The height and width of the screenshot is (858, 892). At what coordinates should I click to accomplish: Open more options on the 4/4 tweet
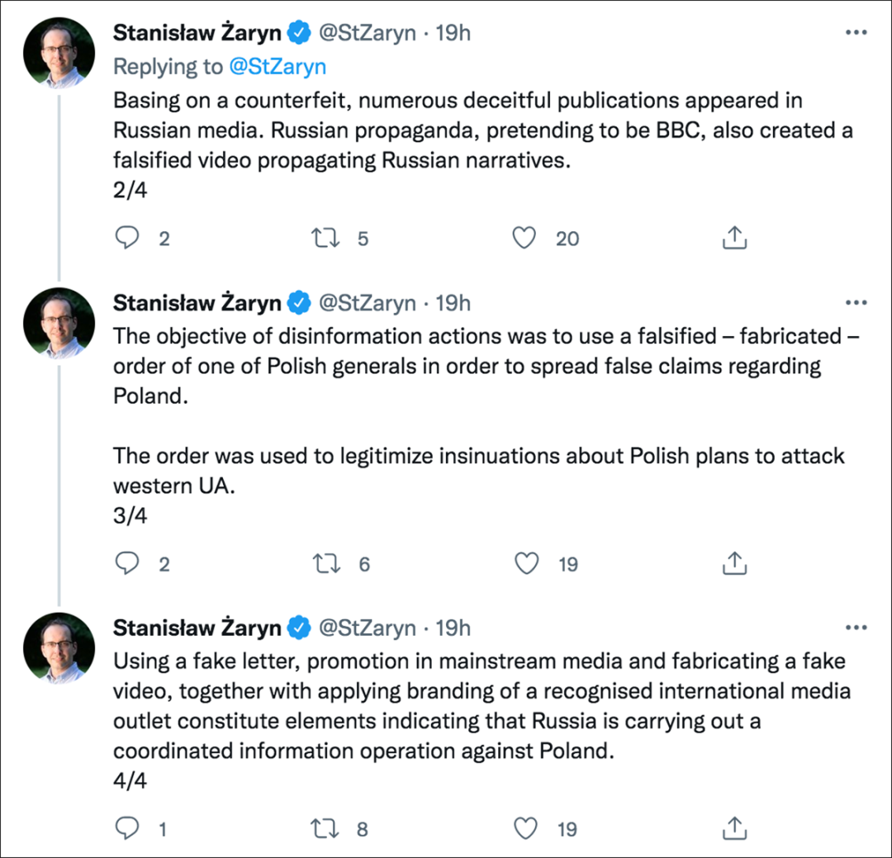(x=856, y=628)
